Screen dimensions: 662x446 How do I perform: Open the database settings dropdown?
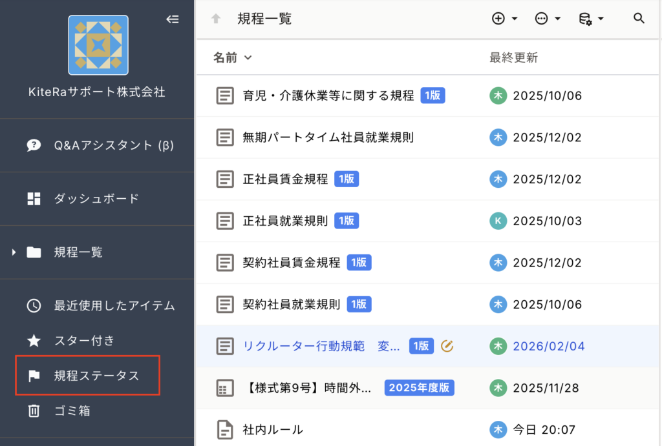pyautogui.click(x=590, y=19)
